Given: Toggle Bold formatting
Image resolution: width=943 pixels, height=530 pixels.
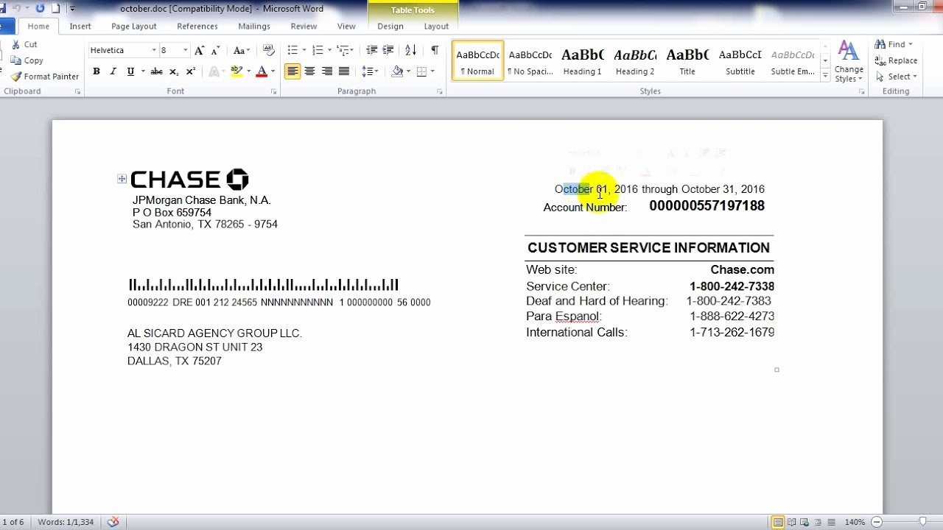Looking at the screenshot, I should 97,71.
